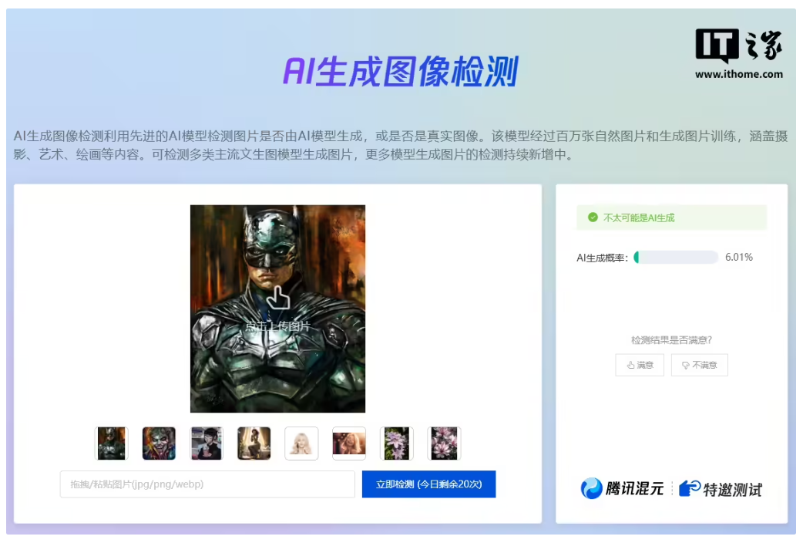
Task: Click the upload hand pointer icon
Action: pos(278,298)
